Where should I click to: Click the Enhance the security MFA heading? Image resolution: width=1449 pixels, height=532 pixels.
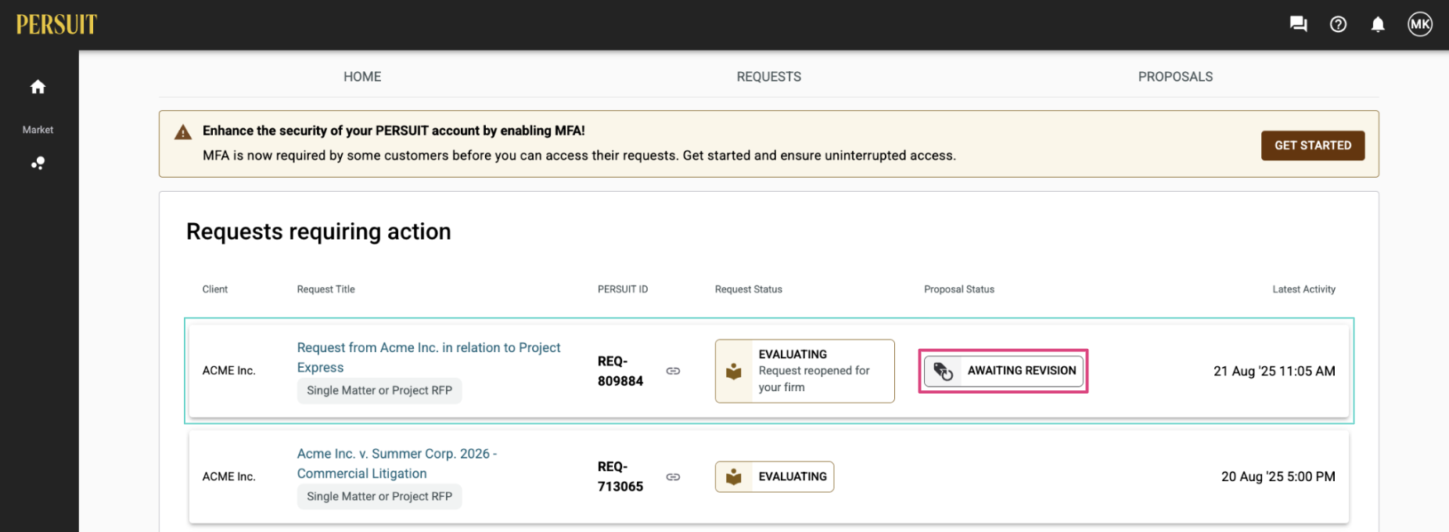coord(394,131)
